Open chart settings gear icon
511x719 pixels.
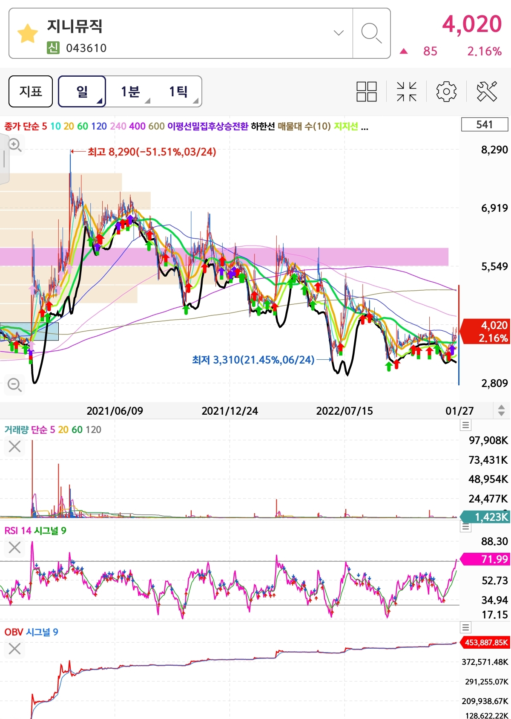446,92
